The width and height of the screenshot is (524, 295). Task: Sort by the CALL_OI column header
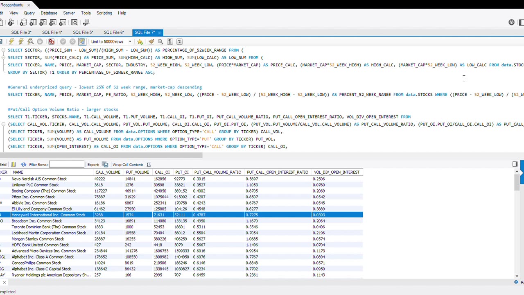(x=162, y=172)
